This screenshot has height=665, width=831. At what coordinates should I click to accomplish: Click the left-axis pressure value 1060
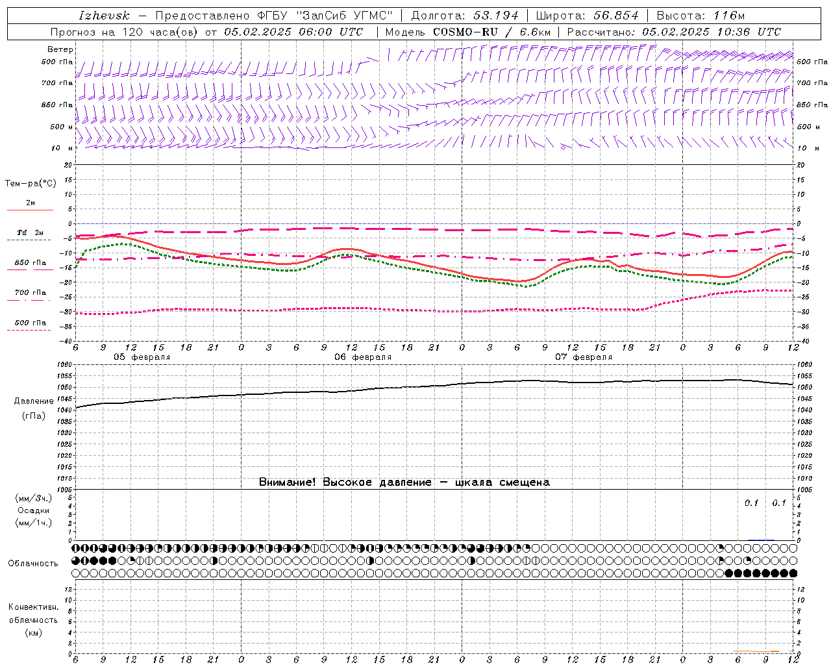(64, 365)
